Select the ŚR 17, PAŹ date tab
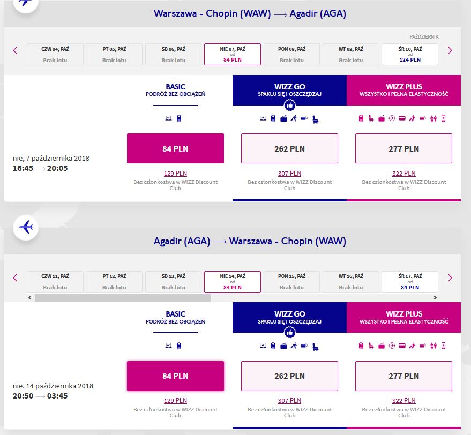This screenshot has width=471, height=435. tap(410, 282)
